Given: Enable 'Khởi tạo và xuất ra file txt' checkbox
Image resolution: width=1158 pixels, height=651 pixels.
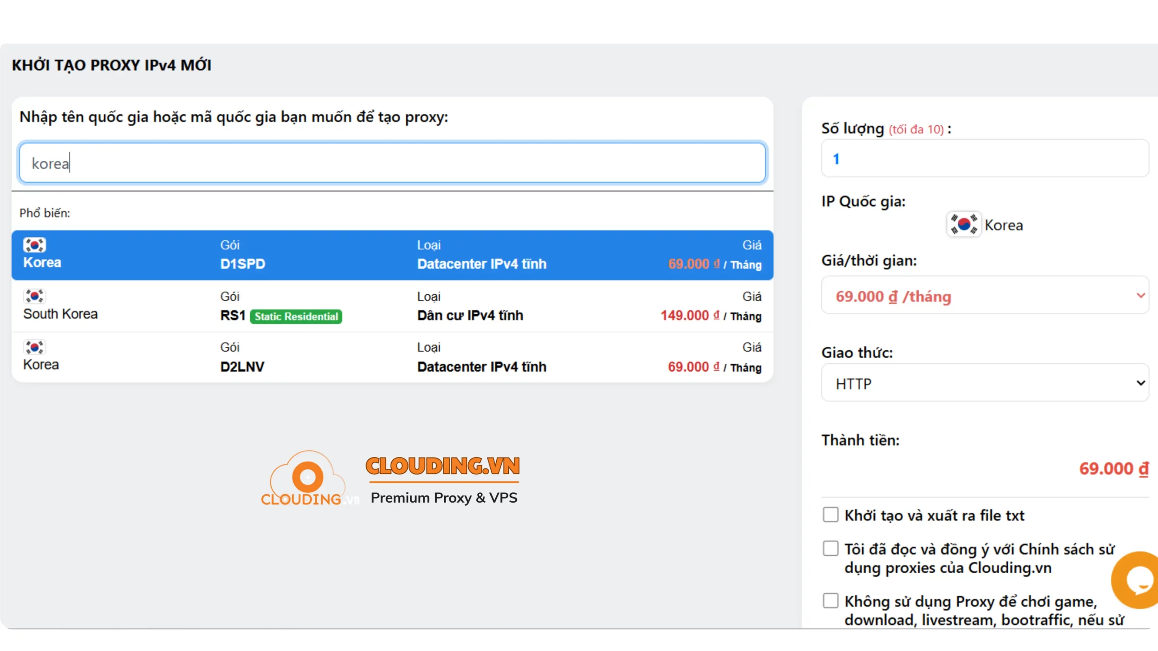Looking at the screenshot, I should click(x=831, y=514).
